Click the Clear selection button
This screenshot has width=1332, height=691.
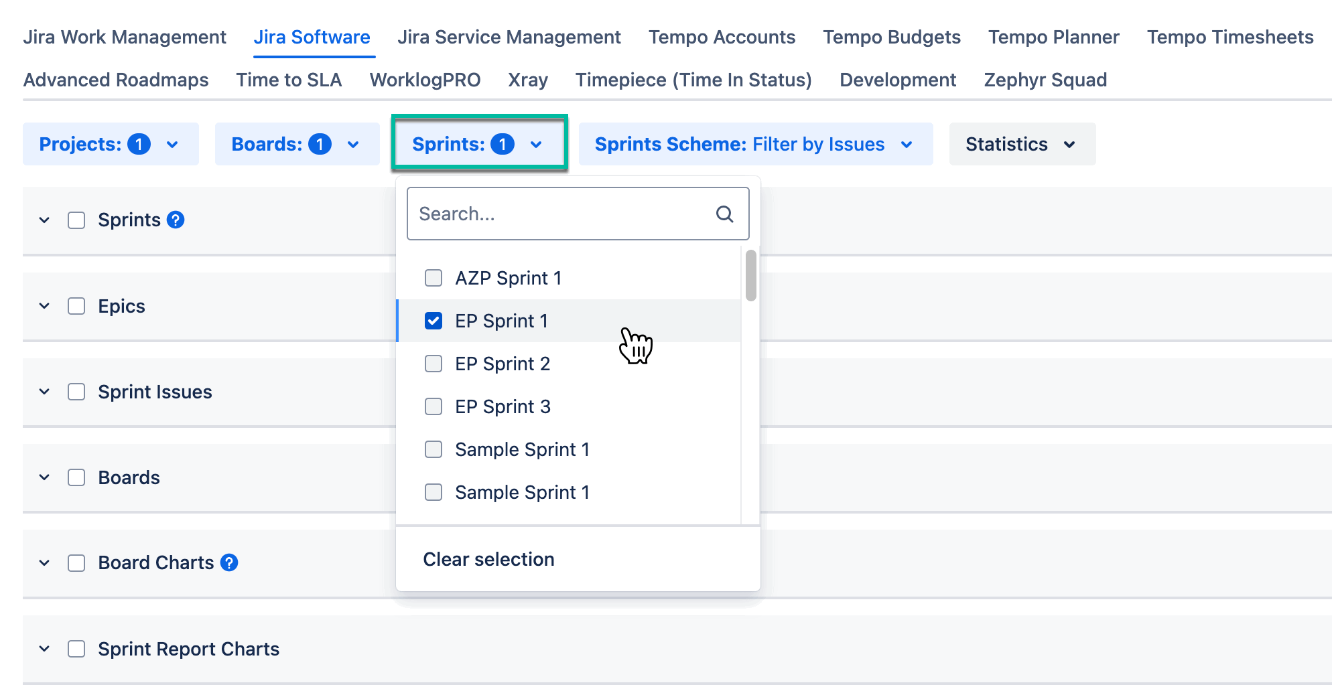pos(488,559)
